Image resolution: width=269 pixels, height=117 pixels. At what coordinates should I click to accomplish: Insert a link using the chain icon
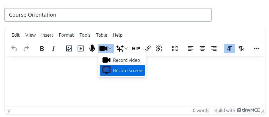click(148, 49)
